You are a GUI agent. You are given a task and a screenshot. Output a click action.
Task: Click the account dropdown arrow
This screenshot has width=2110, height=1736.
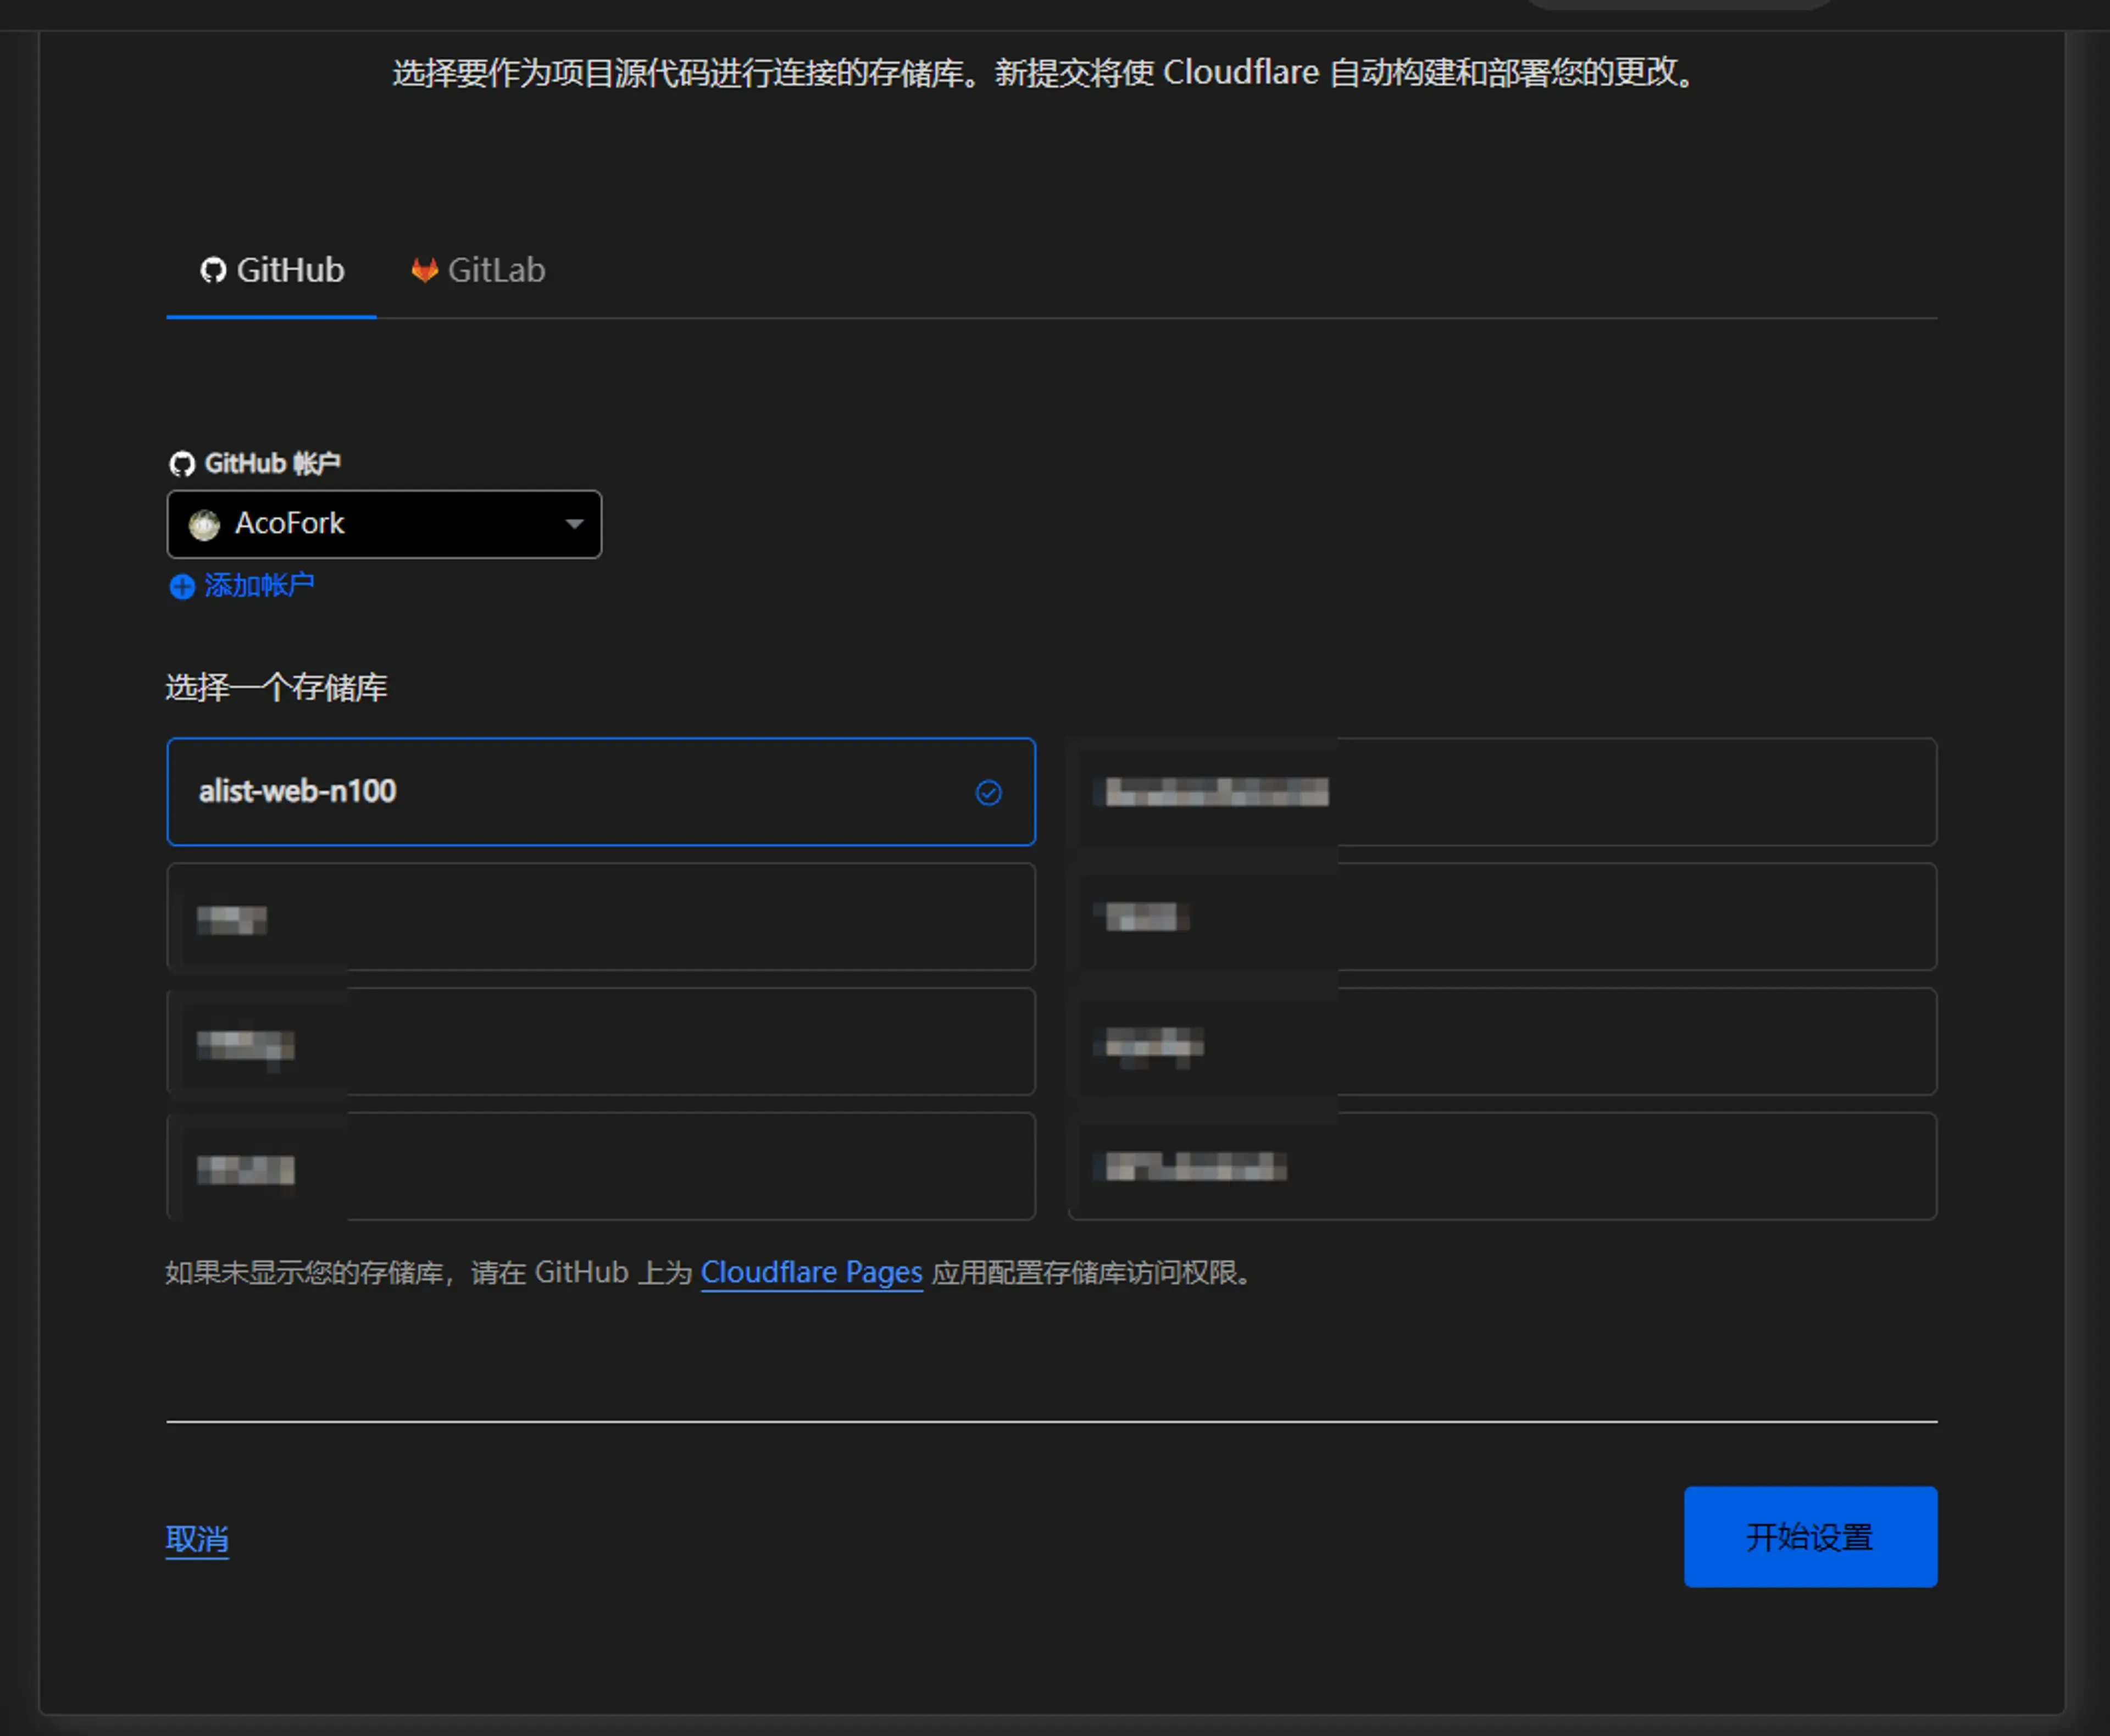574,524
